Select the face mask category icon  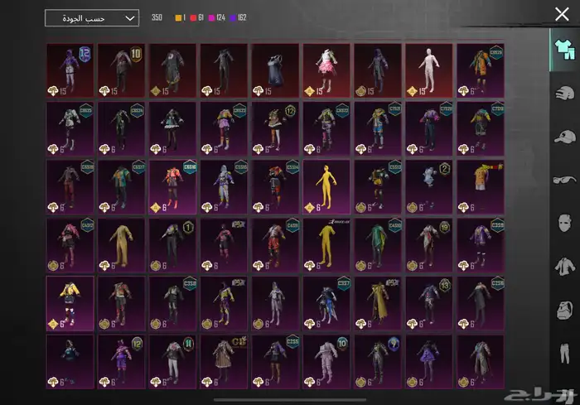[563, 223]
